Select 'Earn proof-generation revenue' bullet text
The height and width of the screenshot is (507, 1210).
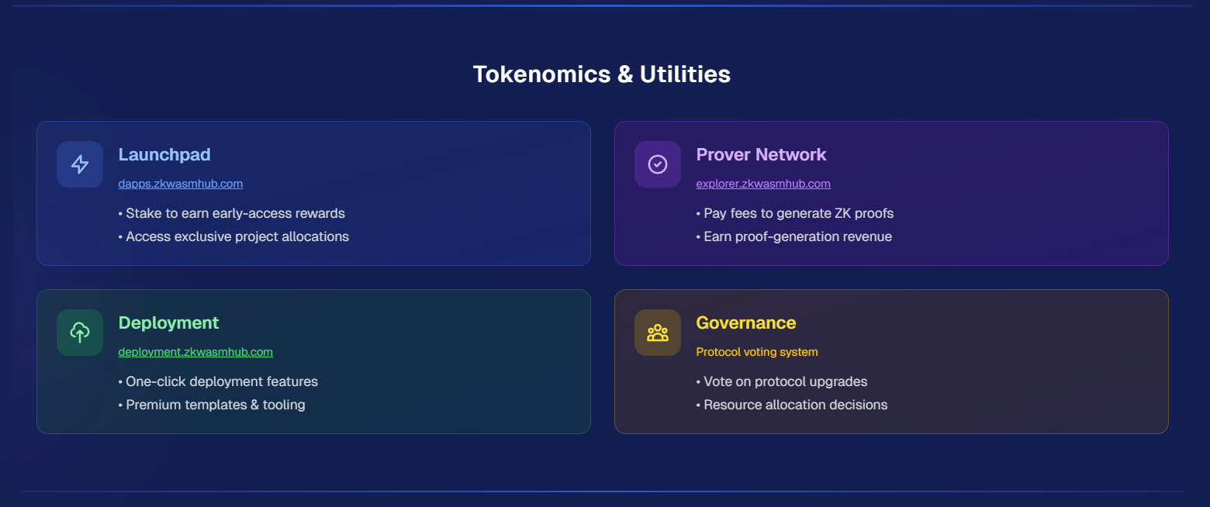click(794, 236)
